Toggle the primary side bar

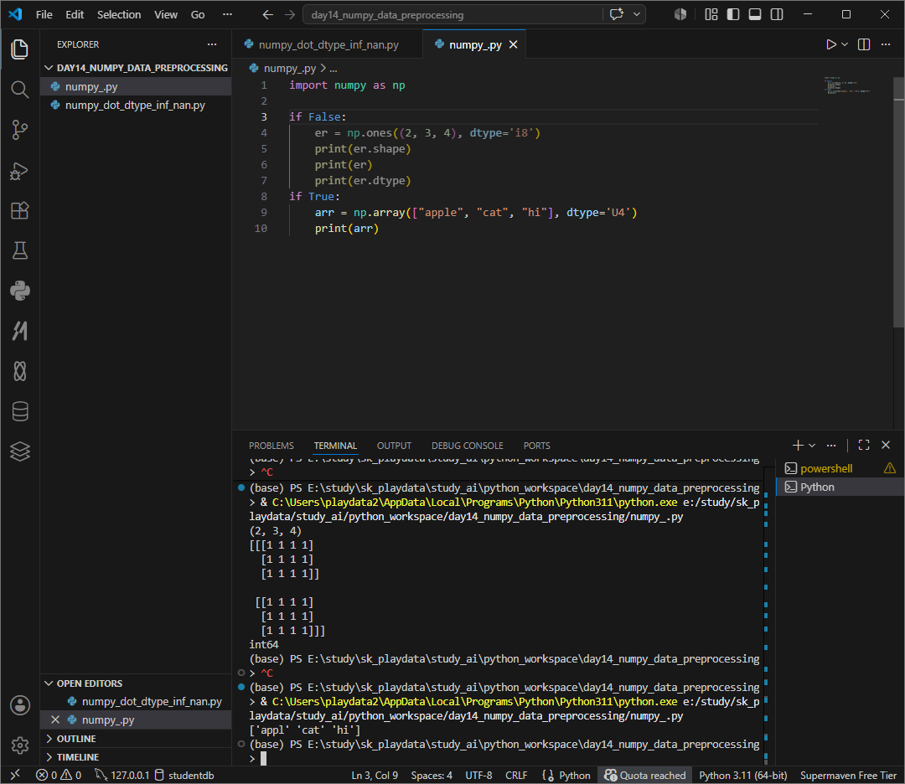click(x=733, y=14)
